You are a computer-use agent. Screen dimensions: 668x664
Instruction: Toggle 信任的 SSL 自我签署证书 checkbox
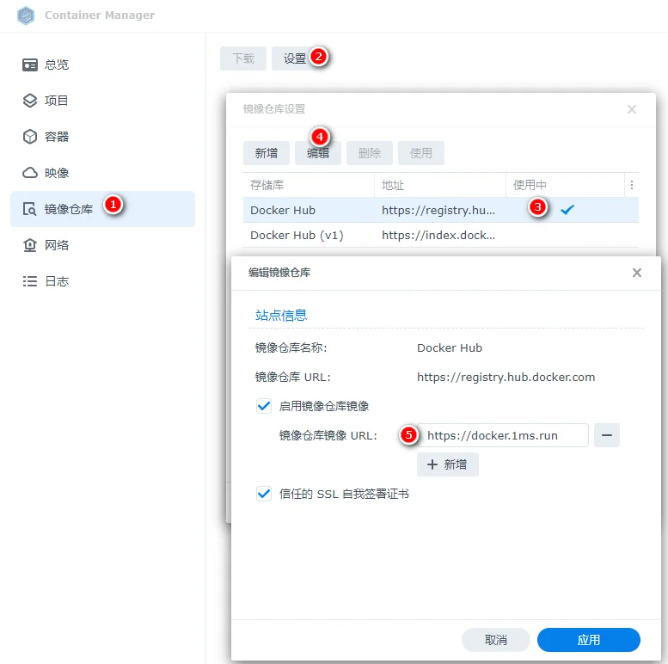point(264,494)
